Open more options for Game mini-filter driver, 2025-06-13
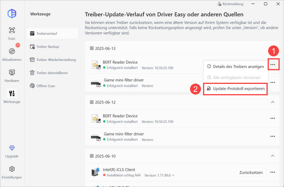Viewport: 284px width, 187px height. (273, 83)
